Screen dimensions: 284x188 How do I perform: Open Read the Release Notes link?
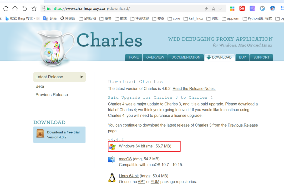point(194,89)
